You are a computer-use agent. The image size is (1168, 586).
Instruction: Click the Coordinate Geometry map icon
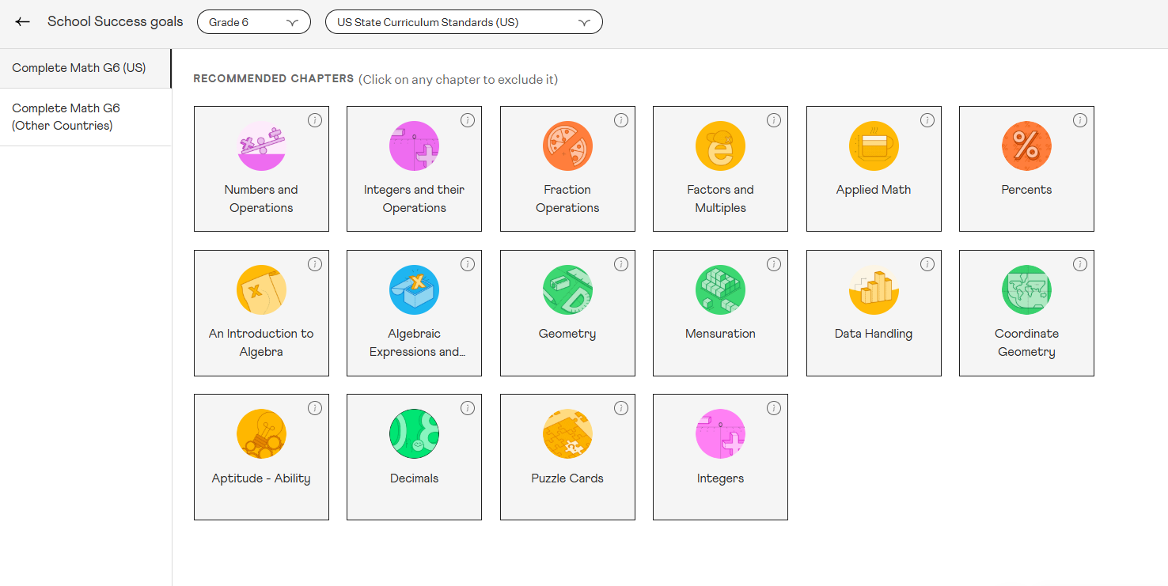1026,289
